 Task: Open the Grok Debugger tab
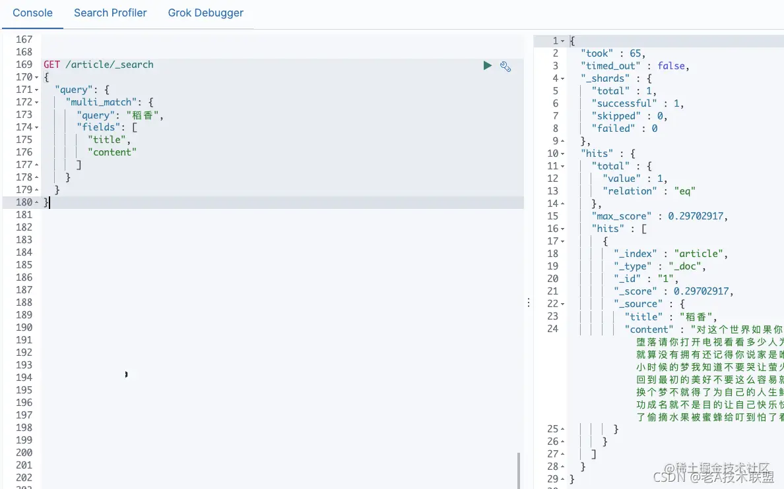[205, 13]
